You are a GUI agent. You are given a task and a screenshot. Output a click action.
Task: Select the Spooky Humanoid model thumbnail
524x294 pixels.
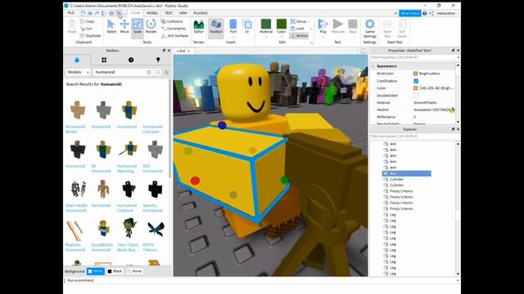(x=155, y=189)
